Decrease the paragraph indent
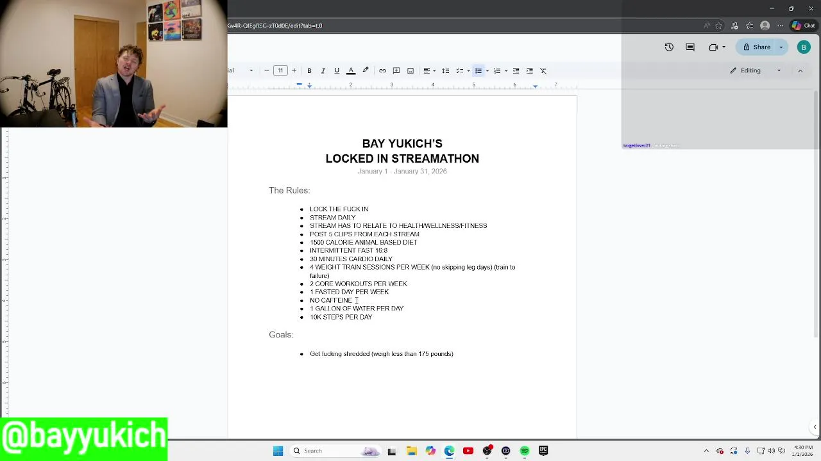 pos(516,70)
